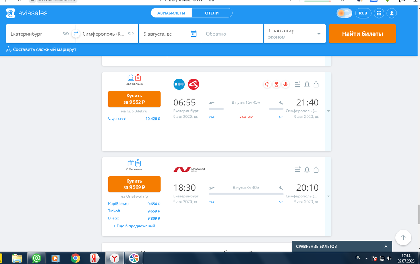Buy the ticket for 9 552 ₽

(134, 99)
